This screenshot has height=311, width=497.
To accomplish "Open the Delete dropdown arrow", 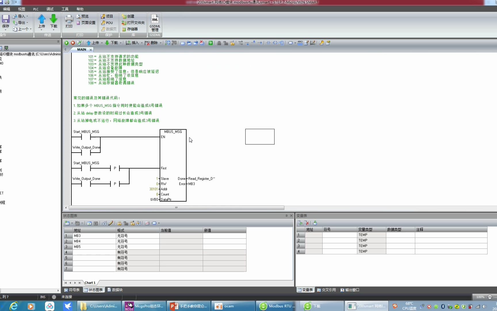I will 160,43.
